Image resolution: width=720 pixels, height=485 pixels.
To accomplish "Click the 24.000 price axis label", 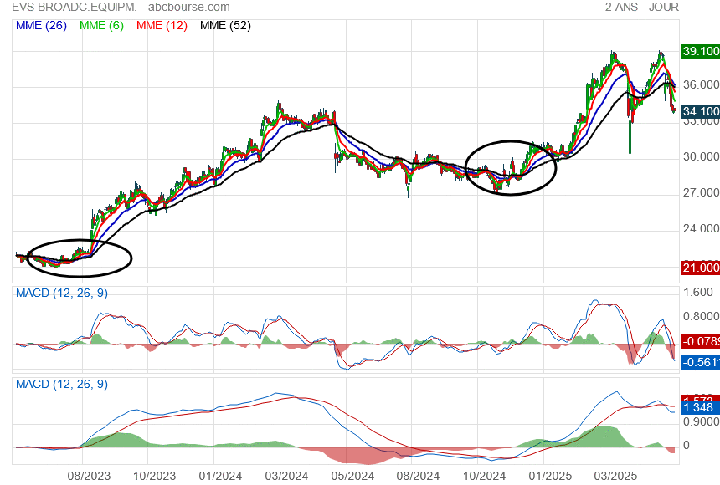I will click(701, 228).
